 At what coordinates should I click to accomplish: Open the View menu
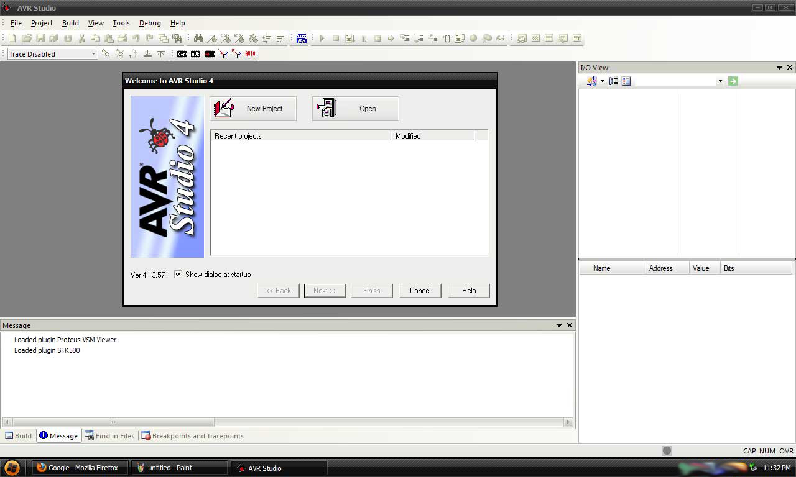[x=96, y=23]
